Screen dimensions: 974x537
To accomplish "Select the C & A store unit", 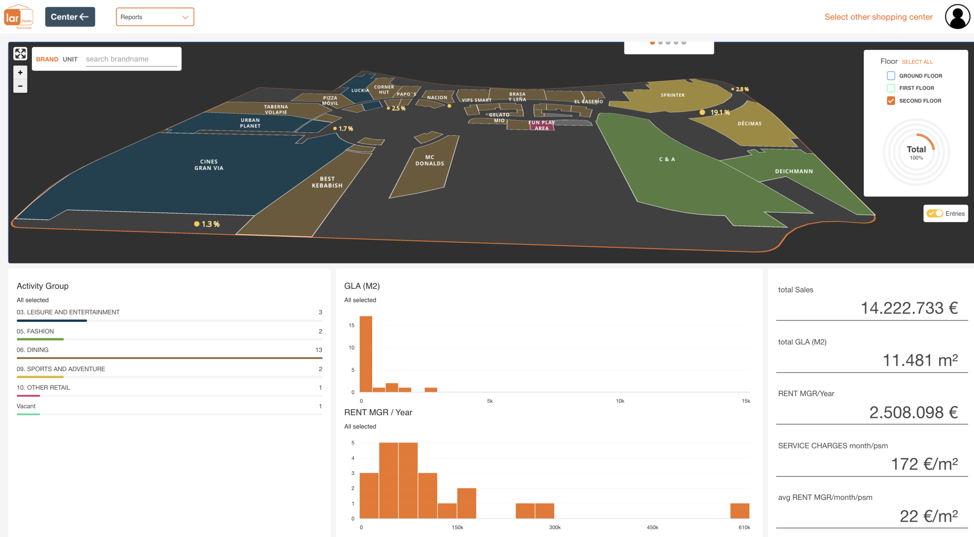I will tap(667, 159).
